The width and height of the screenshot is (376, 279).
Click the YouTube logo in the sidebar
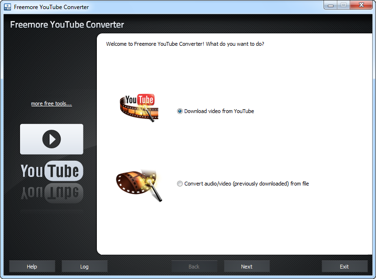[x=52, y=171]
